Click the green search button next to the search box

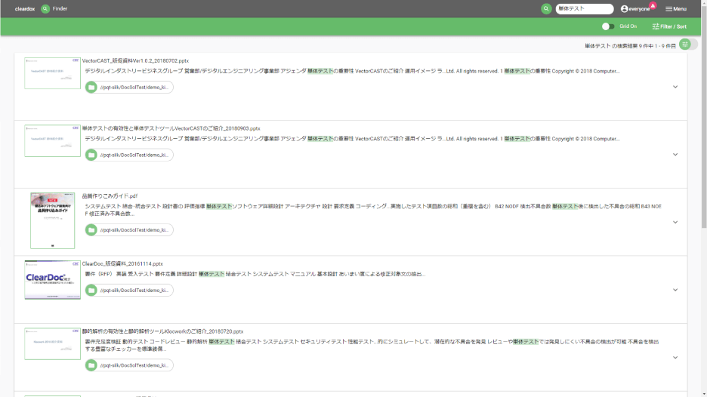[546, 8]
